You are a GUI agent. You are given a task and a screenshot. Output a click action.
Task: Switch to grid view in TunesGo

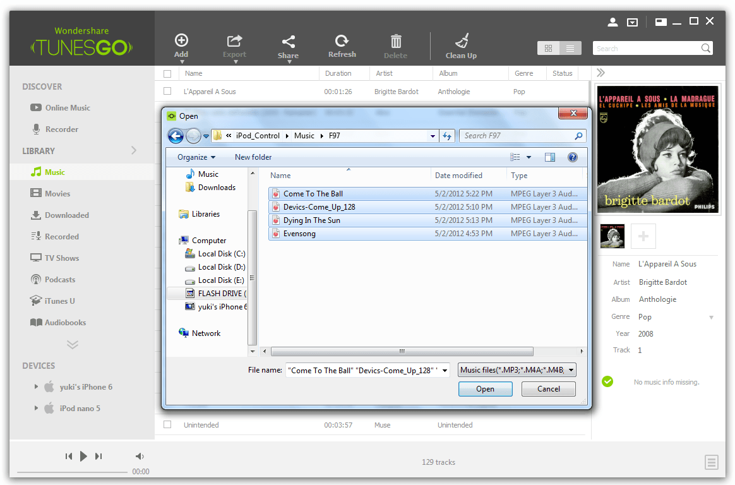pyautogui.click(x=549, y=48)
